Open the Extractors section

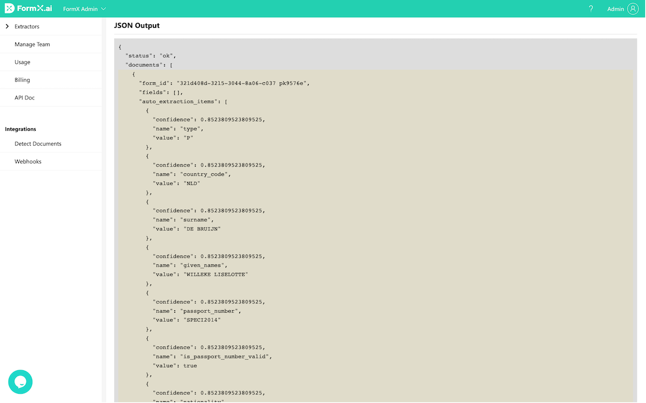27,26
